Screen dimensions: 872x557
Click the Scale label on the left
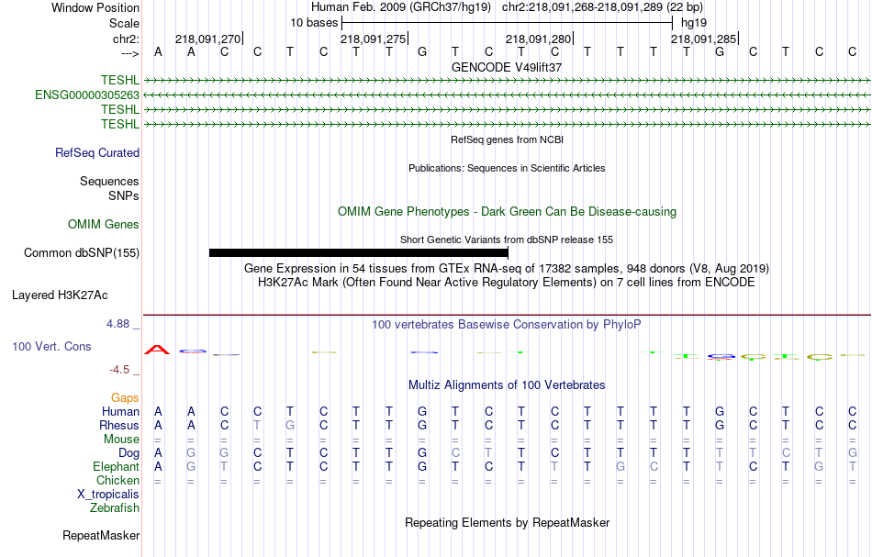(x=125, y=23)
